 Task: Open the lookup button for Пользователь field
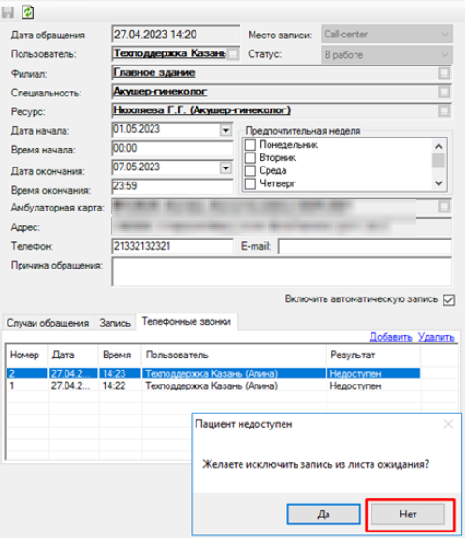[233, 54]
